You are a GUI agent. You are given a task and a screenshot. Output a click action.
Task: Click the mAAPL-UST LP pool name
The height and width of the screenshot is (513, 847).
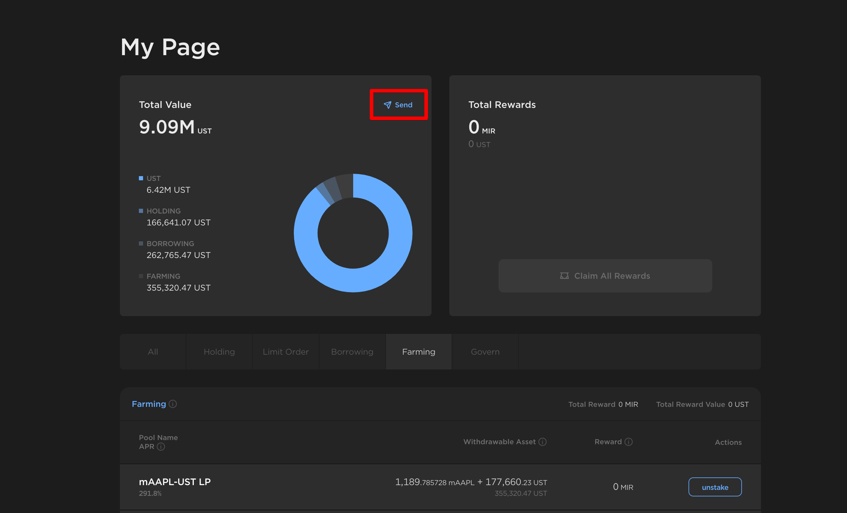[x=175, y=482]
